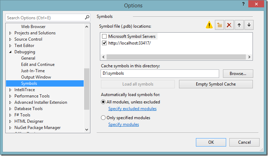Select All modules, unless excluded radio button
The width and height of the screenshot is (268, 156).
tap(103, 102)
